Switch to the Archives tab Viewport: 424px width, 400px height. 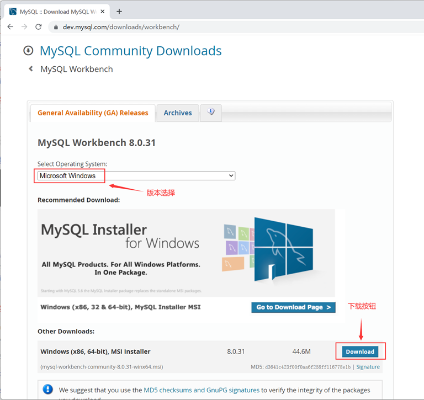click(178, 113)
